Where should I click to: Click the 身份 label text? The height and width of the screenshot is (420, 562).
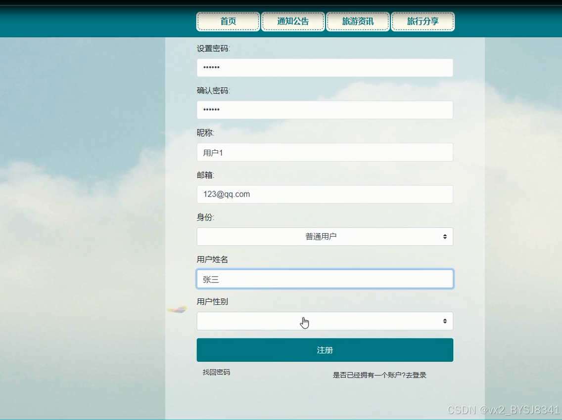[205, 217]
